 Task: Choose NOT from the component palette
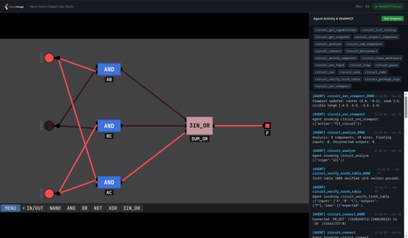click(x=98, y=208)
